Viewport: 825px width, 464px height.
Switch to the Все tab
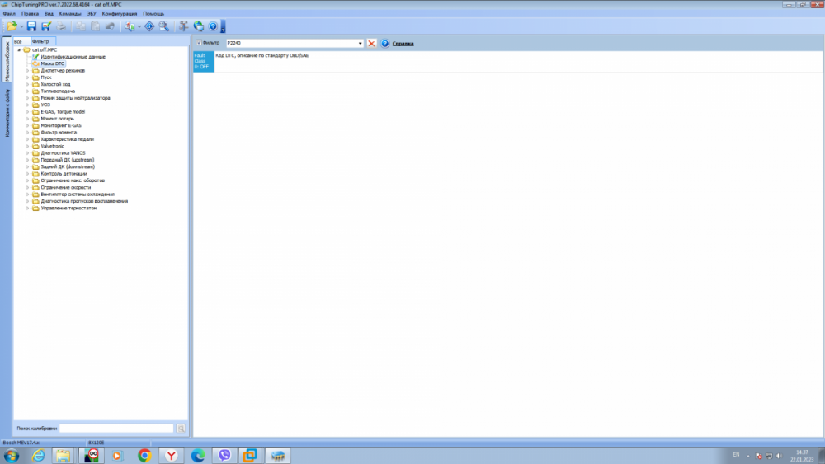[x=18, y=41]
